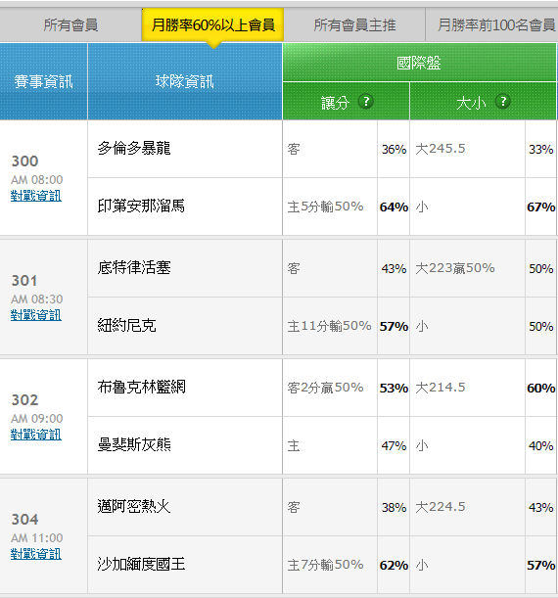Click team name 多倫多暴龍
This screenshot has width=558, height=598.
click(134, 148)
